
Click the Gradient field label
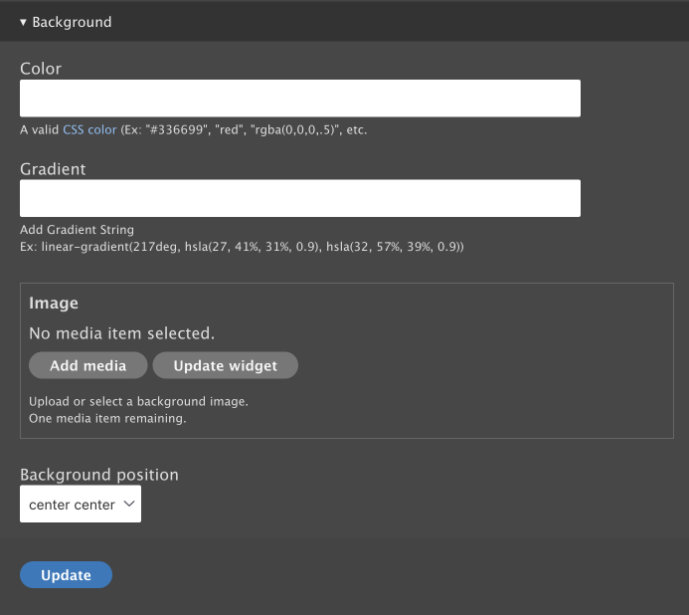pyautogui.click(x=53, y=169)
